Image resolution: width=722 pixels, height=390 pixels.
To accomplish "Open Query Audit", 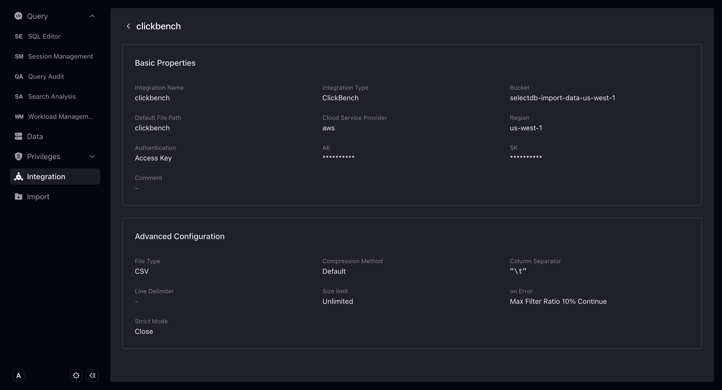I will (46, 76).
